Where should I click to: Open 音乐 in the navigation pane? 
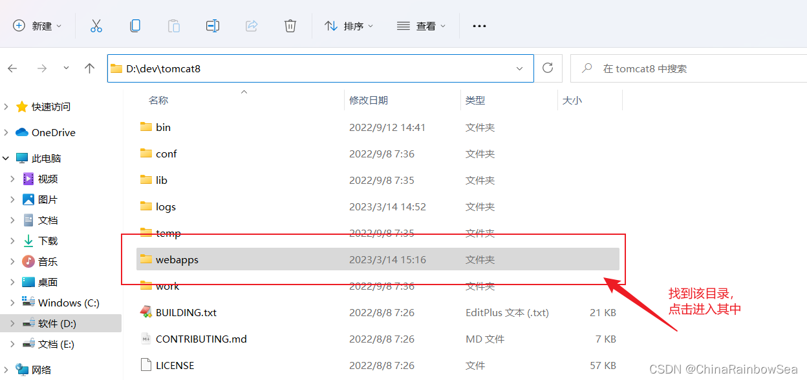pos(48,261)
